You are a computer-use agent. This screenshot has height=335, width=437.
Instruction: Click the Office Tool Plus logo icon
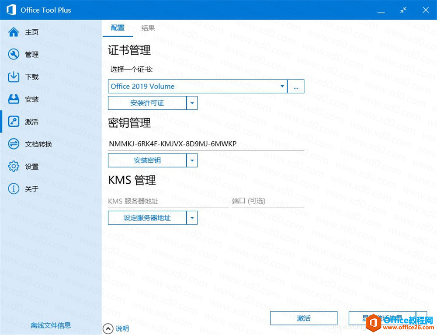11,10
